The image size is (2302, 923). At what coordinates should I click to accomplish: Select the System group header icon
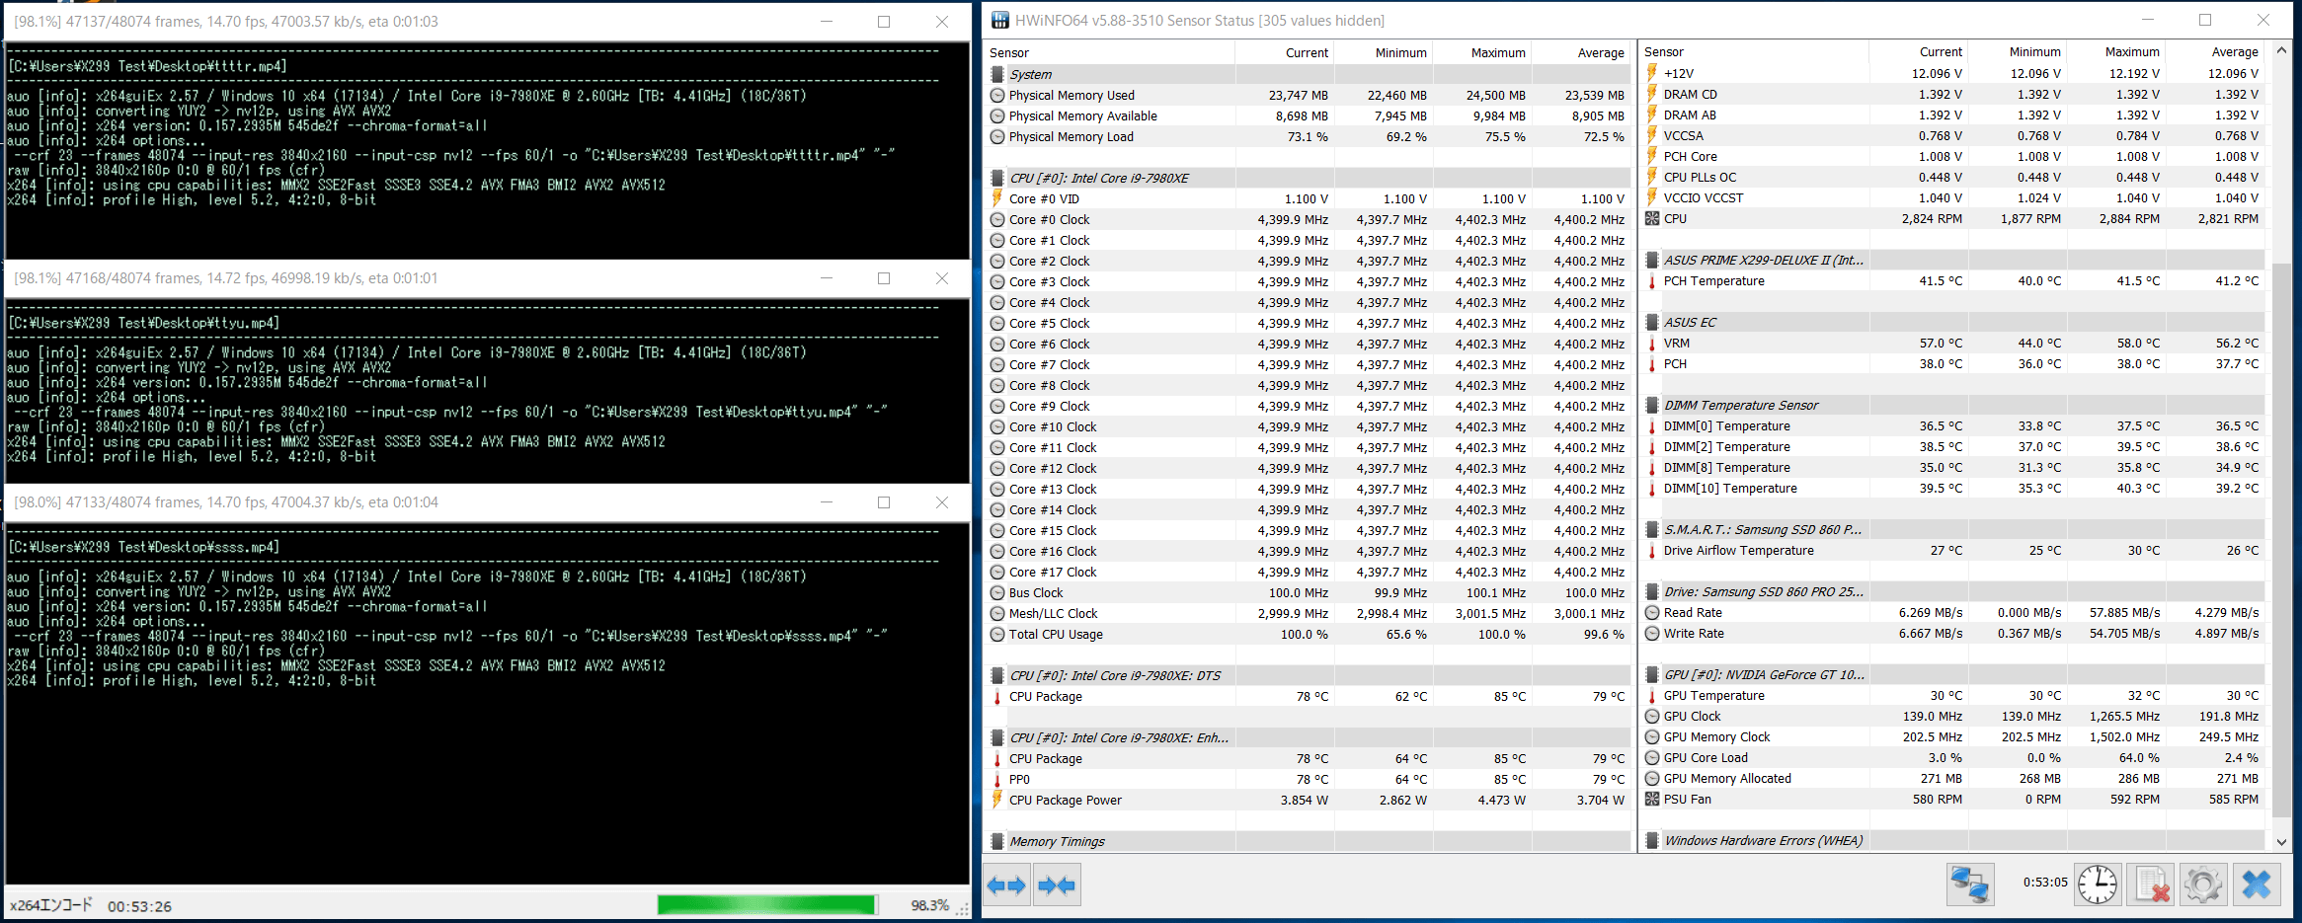coord(997,74)
